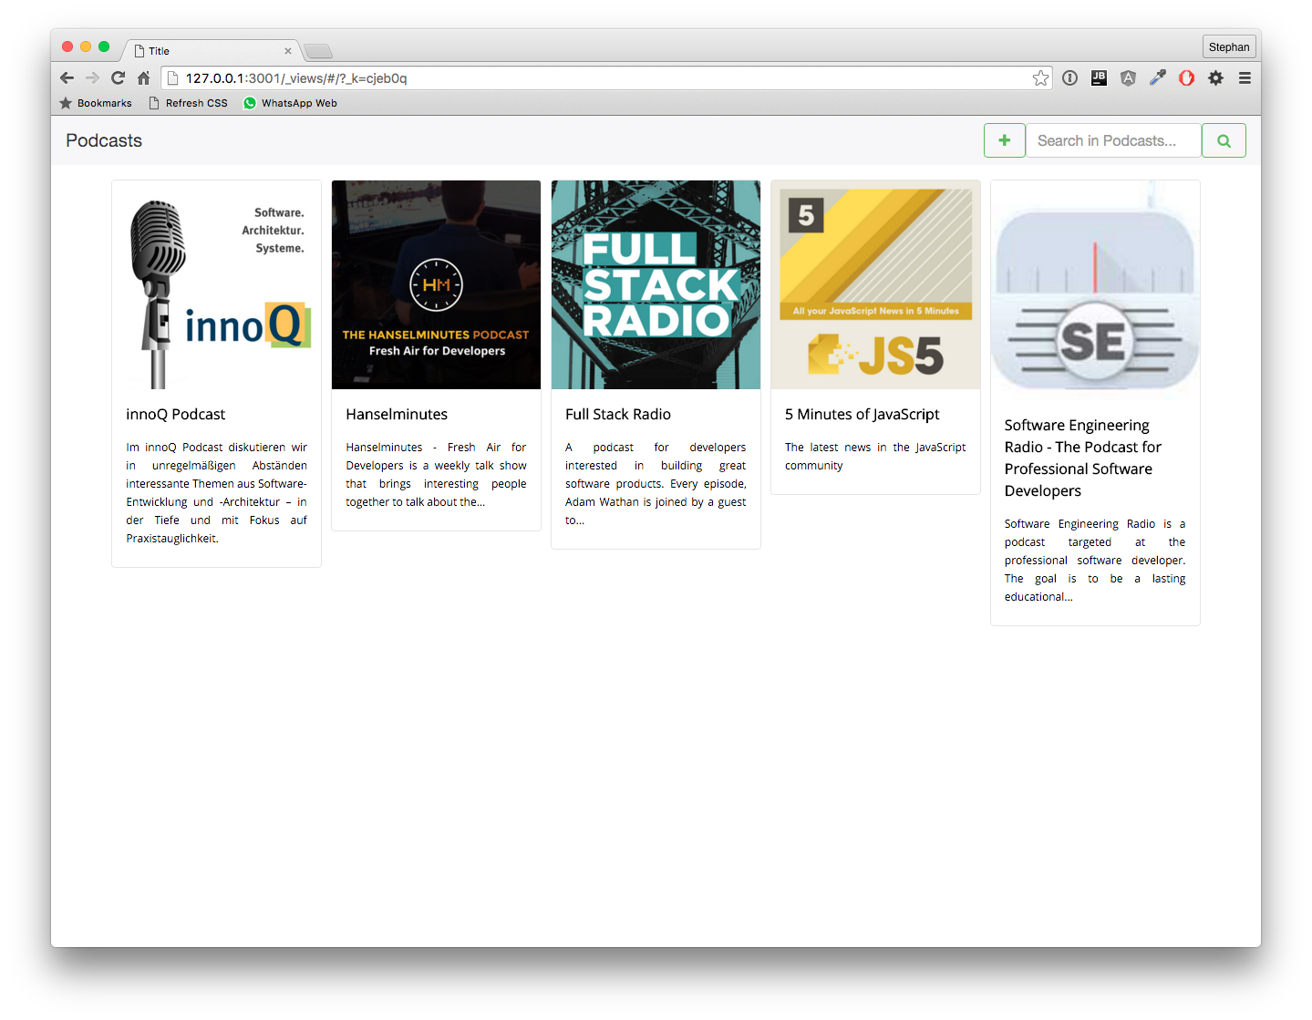Click the red Opera-like extension icon
This screenshot has width=1312, height=1020.
tap(1186, 78)
